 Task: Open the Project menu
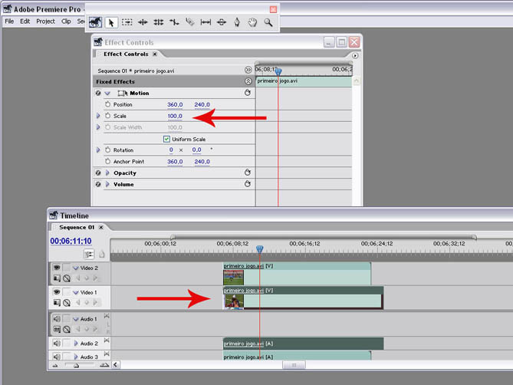pos(45,21)
